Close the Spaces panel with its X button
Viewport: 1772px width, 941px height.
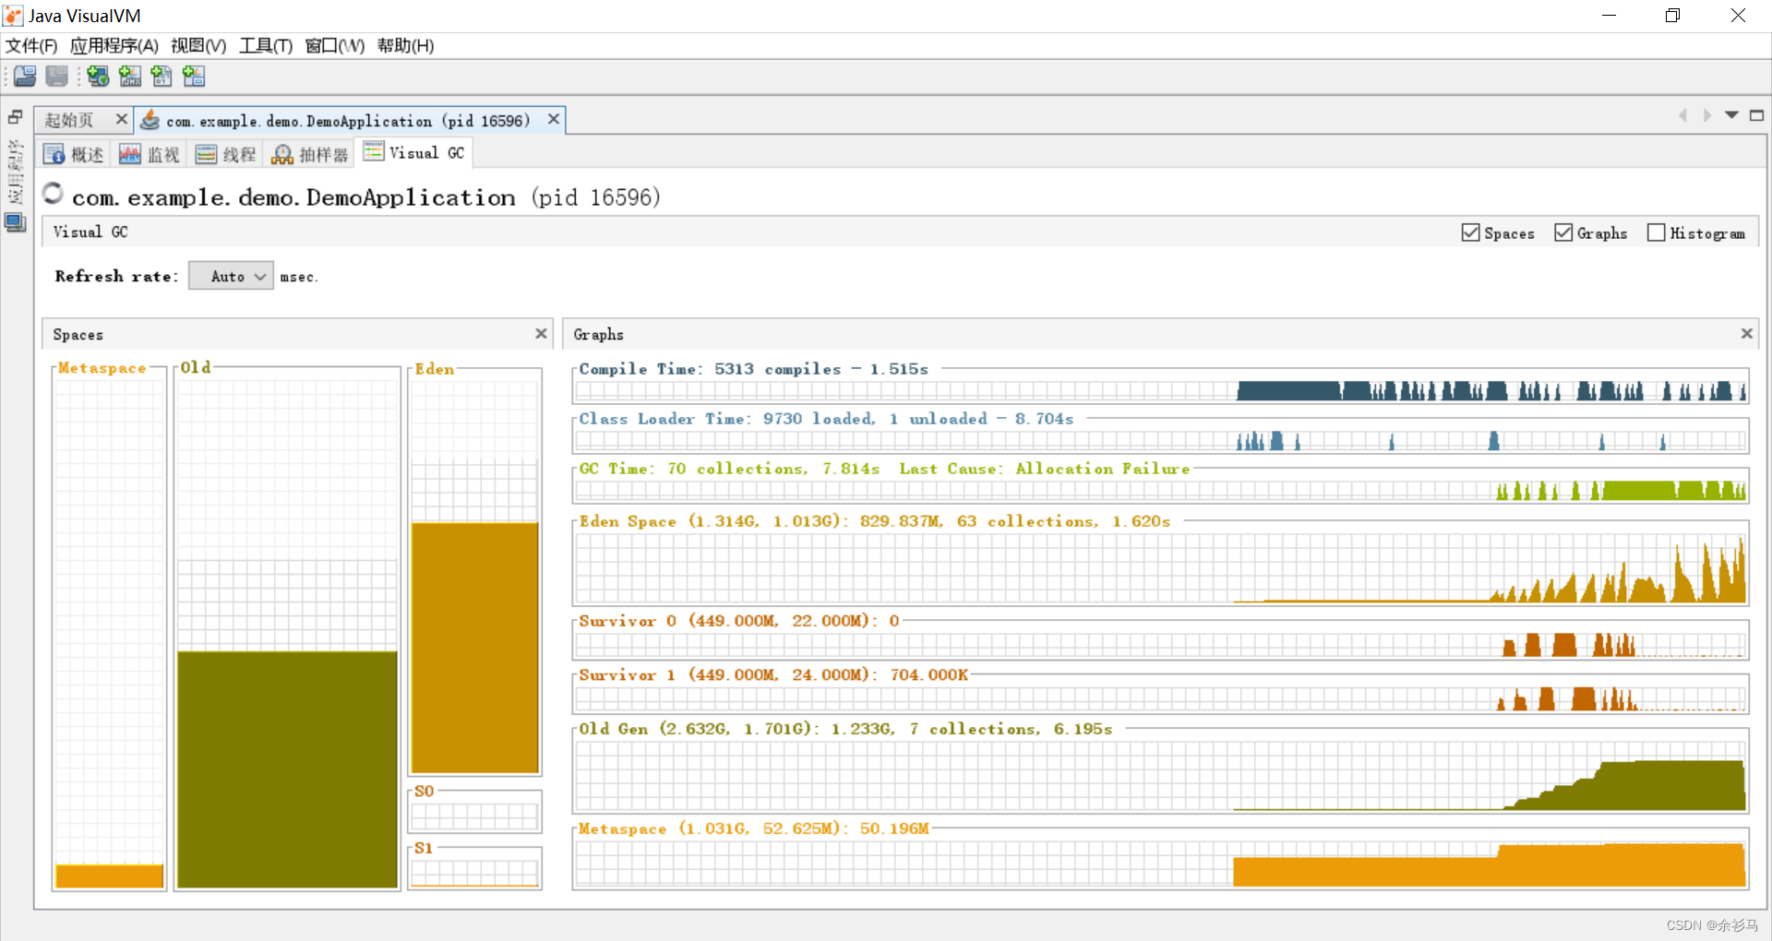point(541,333)
